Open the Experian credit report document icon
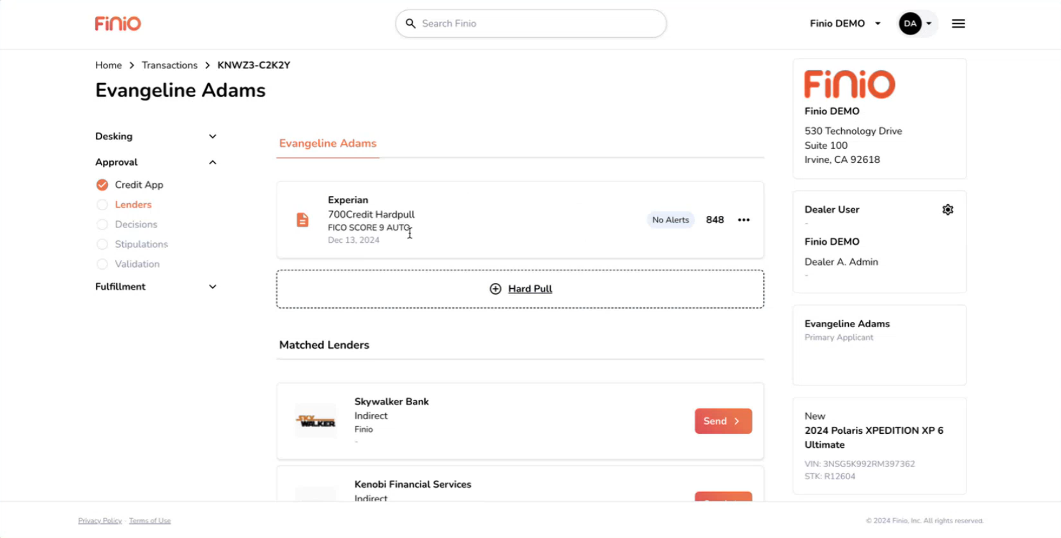This screenshot has height=538, width=1061. pos(302,220)
